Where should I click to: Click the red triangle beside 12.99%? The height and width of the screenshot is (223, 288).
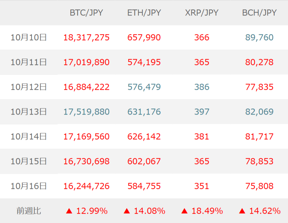69,211
